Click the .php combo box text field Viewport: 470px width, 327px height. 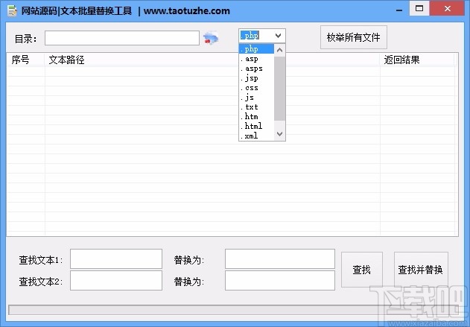pyautogui.click(x=255, y=36)
